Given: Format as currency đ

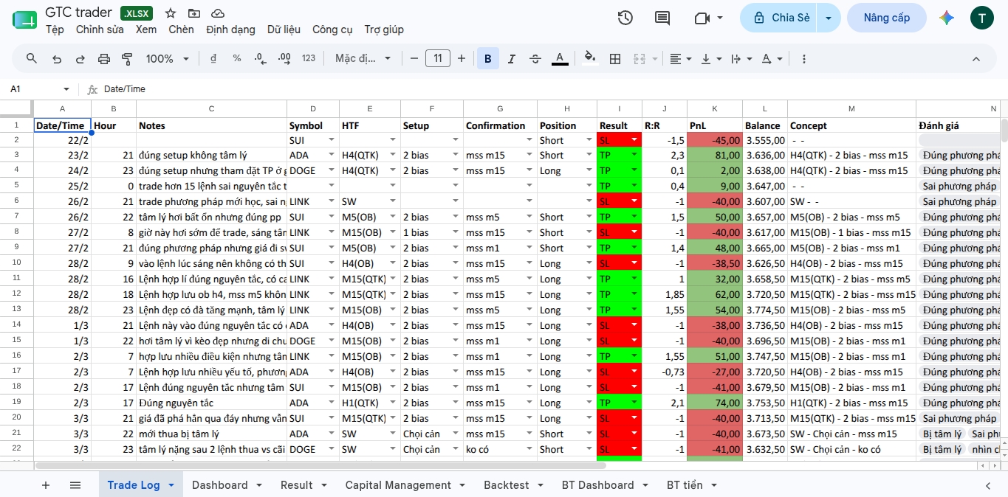Looking at the screenshot, I should pos(213,58).
